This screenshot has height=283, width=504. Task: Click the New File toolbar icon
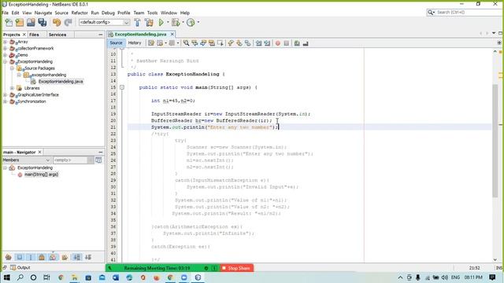9,23
